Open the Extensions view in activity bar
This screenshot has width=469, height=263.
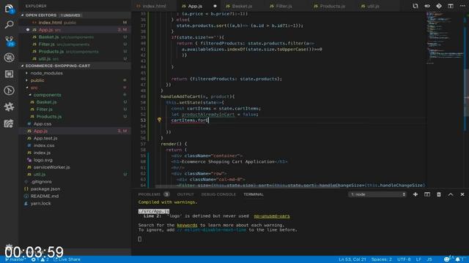[x=9, y=74]
